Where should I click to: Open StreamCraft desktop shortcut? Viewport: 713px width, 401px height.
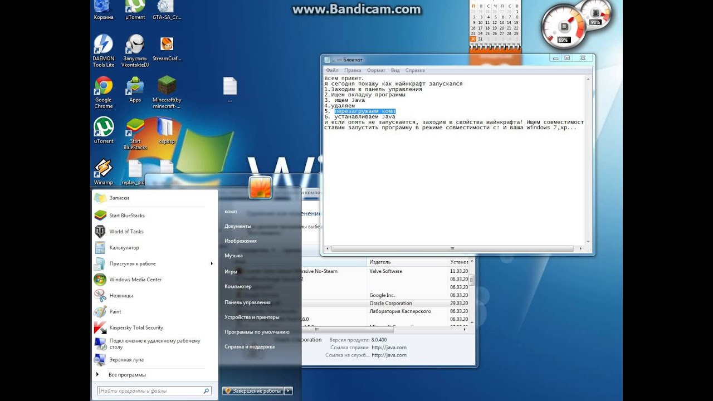tap(167, 48)
